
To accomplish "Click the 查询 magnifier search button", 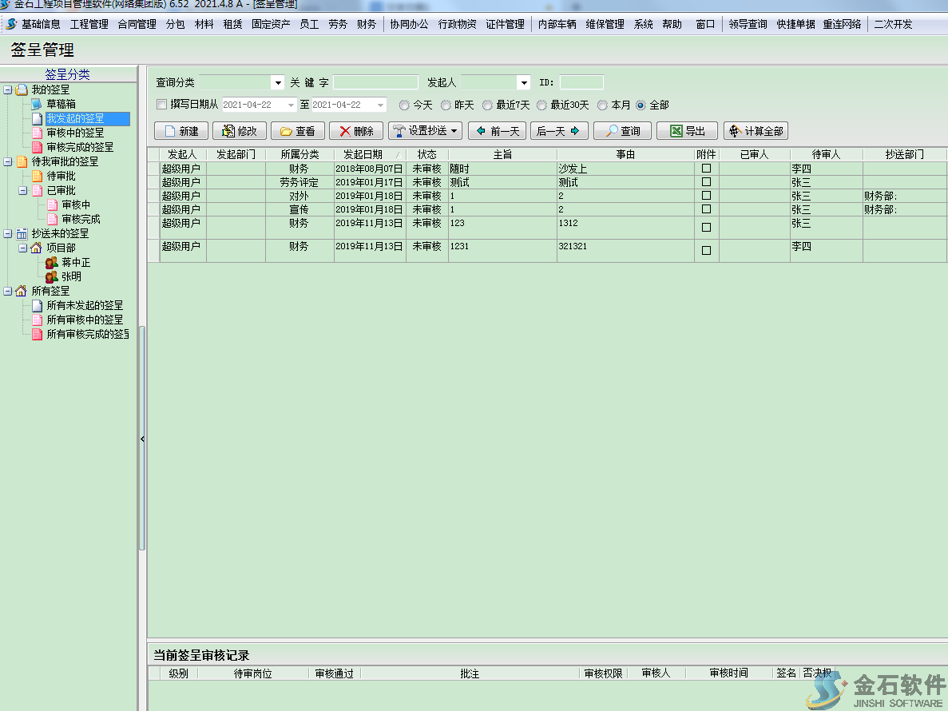I will [x=622, y=131].
